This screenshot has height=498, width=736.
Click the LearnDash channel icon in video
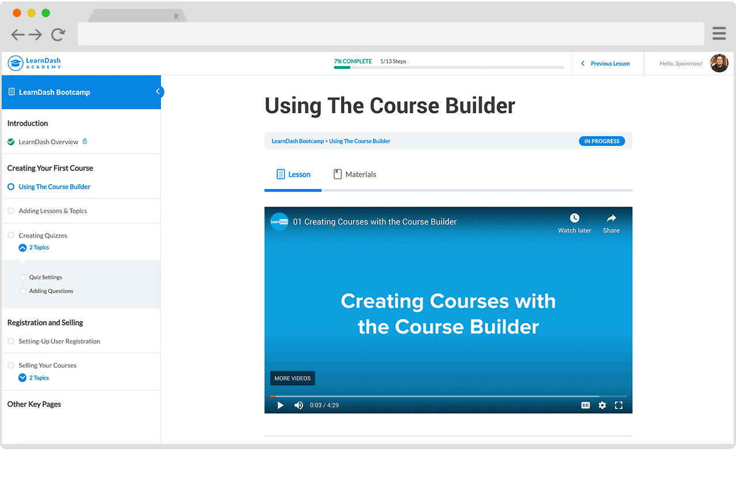click(279, 222)
